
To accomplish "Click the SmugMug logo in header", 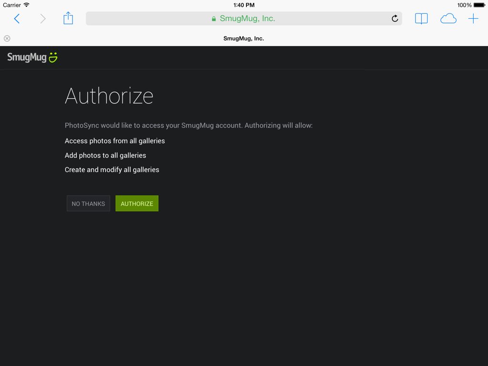I will pos(32,58).
